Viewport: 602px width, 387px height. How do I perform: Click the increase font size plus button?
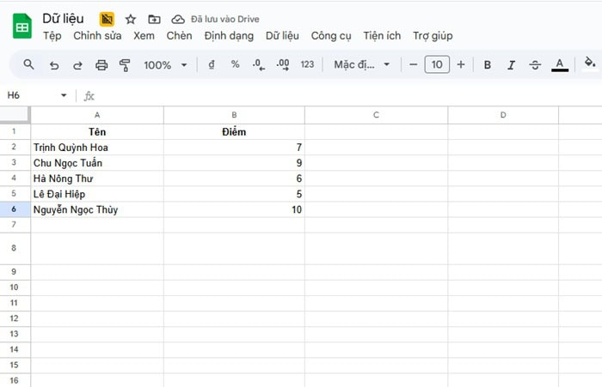(x=461, y=64)
